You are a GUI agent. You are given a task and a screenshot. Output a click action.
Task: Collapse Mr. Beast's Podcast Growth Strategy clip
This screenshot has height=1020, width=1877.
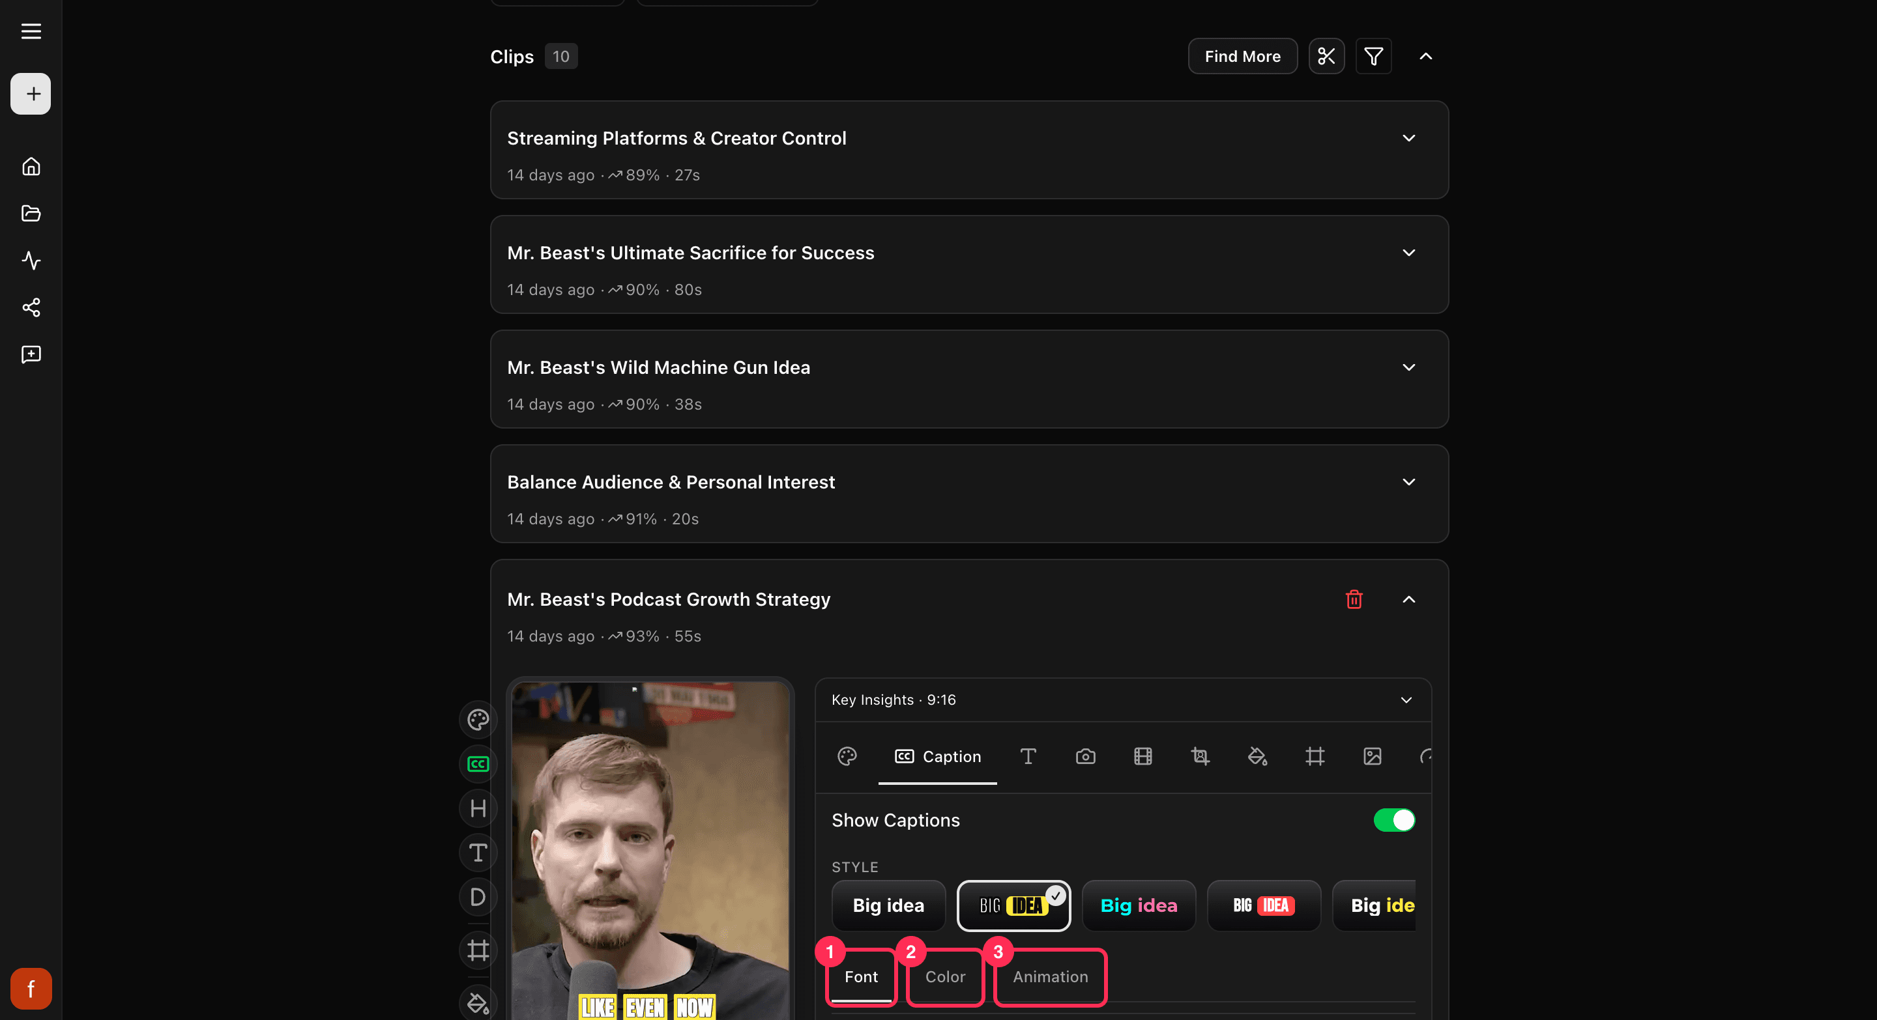tap(1408, 599)
